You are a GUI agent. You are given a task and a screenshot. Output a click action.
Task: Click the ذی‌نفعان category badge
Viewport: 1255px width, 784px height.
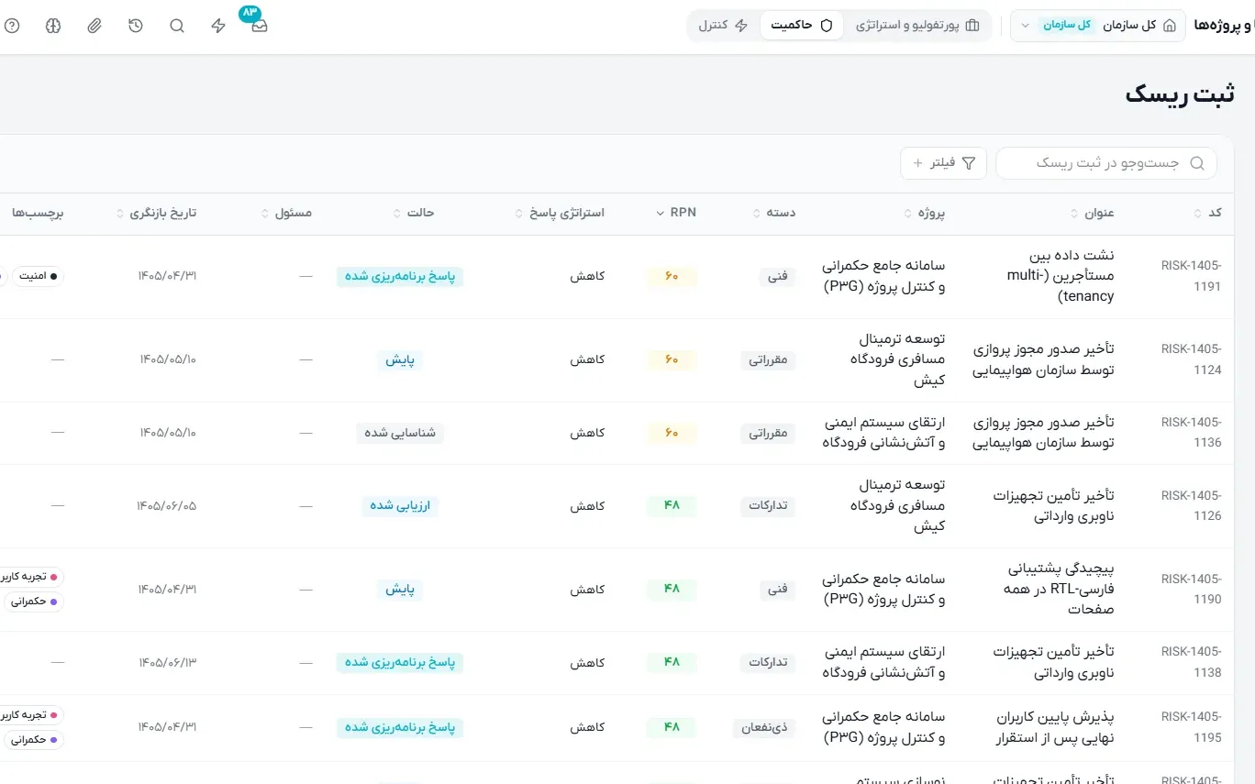[x=765, y=727]
